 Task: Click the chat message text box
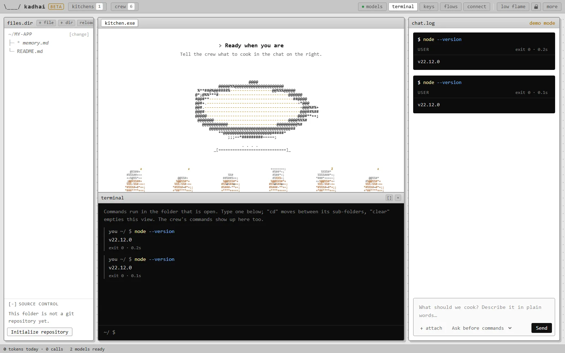pos(484,311)
